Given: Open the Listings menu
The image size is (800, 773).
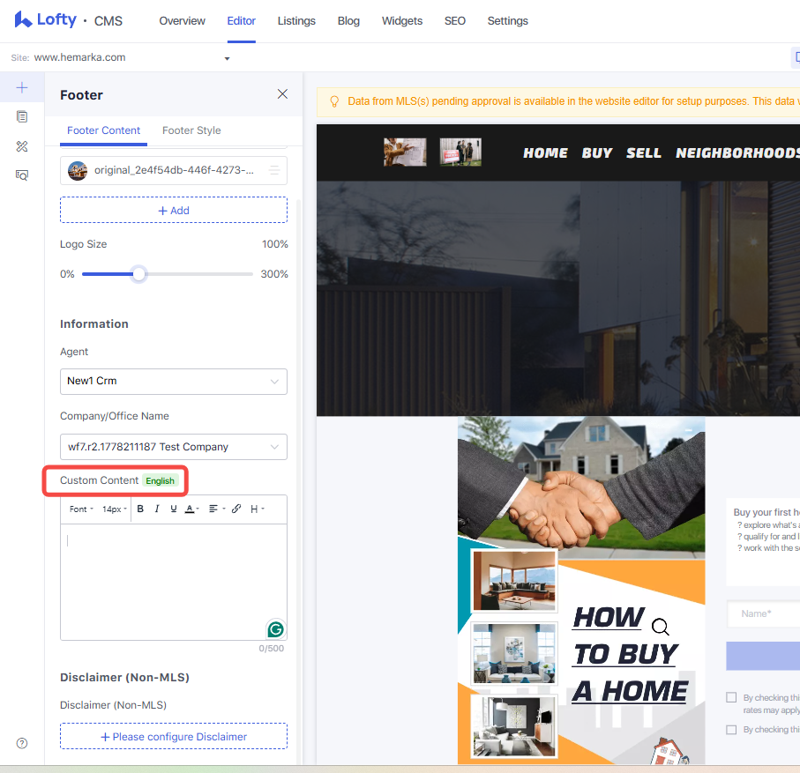Looking at the screenshot, I should coord(296,21).
